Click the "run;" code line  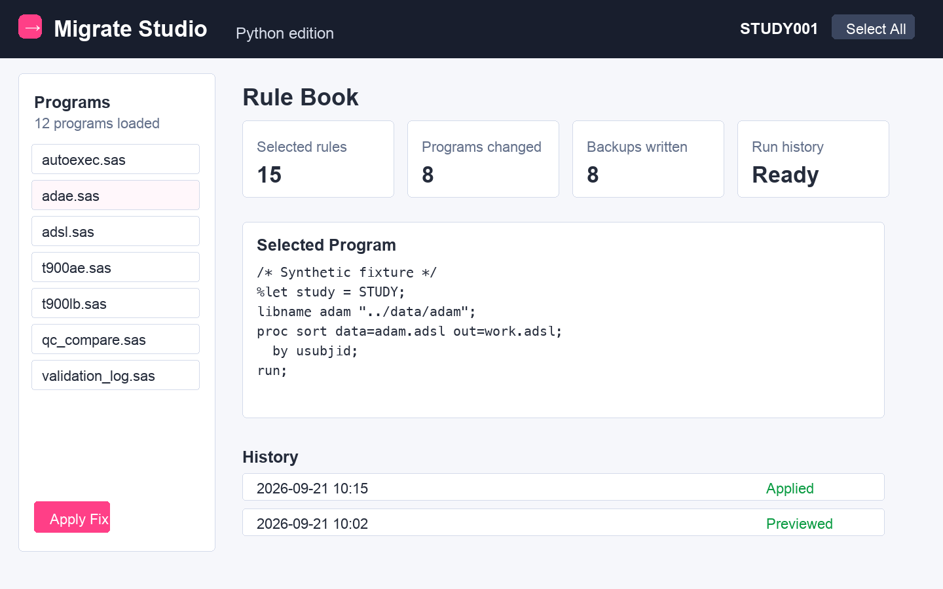[272, 370]
